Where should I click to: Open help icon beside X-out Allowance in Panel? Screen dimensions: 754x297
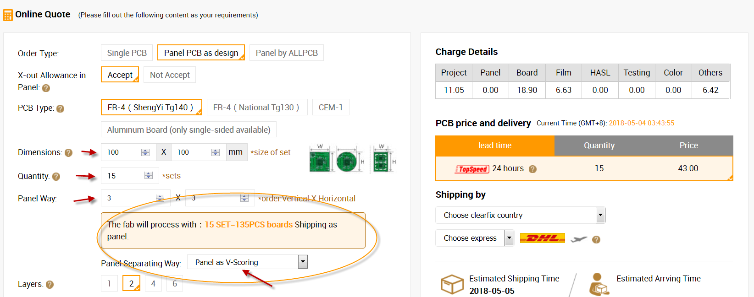46,88
